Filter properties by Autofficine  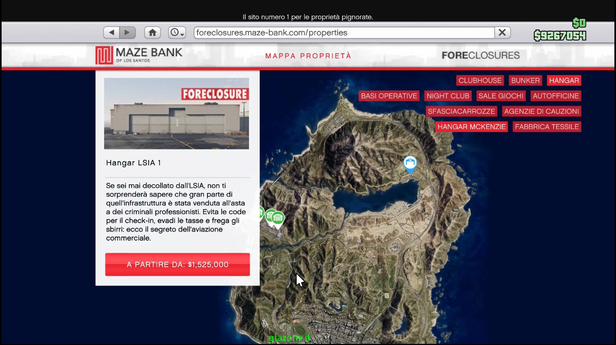click(x=555, y=96)
